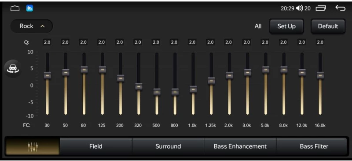Screen dimensions: 352x161
Task: Click the 3.0k band slider handle
Action: click(248, 72)
